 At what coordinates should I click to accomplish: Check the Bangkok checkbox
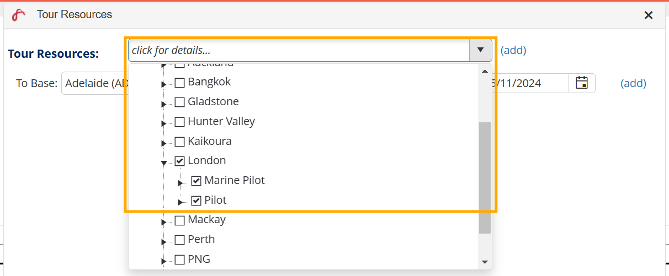pos(179,83)
